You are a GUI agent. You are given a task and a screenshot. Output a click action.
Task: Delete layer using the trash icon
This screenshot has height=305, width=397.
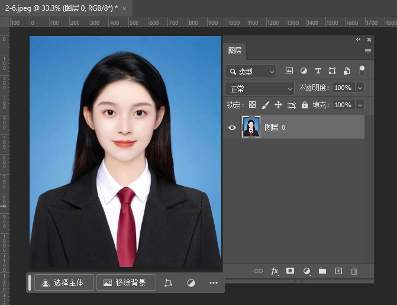(354, 271)
